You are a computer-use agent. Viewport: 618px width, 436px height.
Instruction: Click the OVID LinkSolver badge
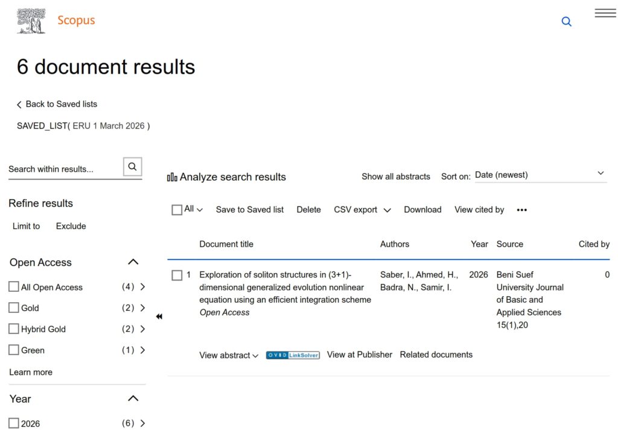point(293,355)
